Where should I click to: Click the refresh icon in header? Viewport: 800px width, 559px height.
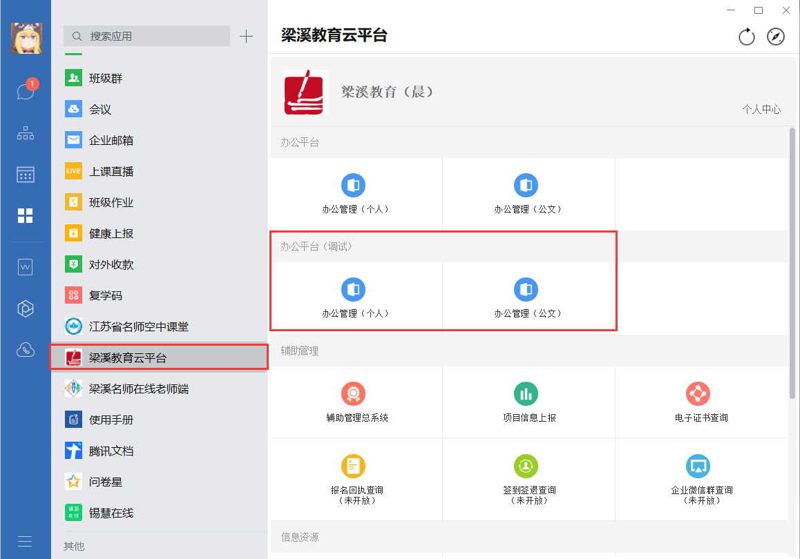746,37
